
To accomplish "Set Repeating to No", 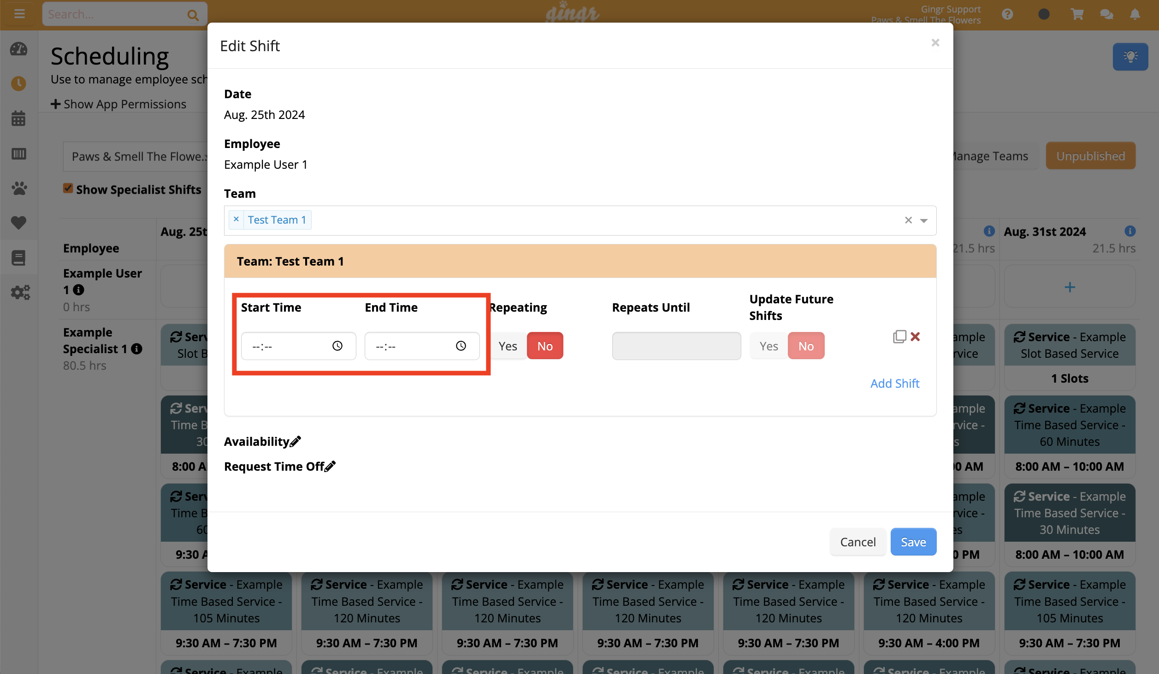I will 545,346.
